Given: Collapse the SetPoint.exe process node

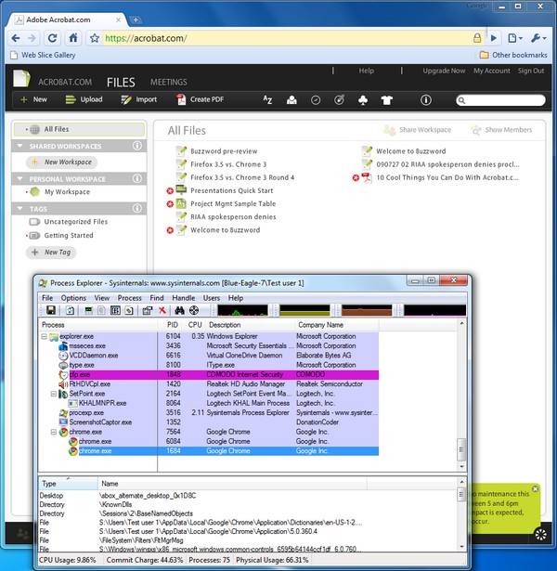Looking at the screenshot, I should (x=54, y=394).
